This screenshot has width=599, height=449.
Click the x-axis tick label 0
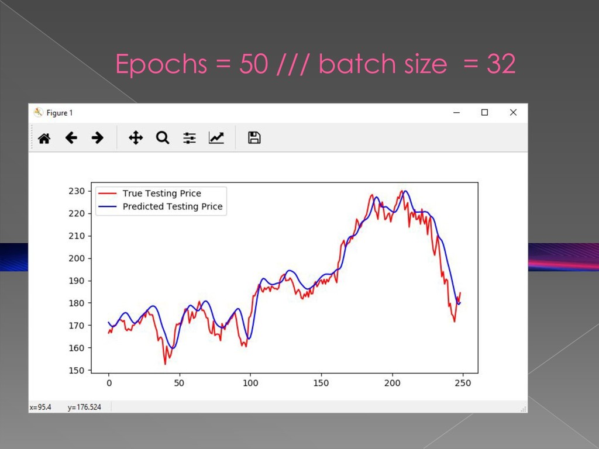pos(109,383)
